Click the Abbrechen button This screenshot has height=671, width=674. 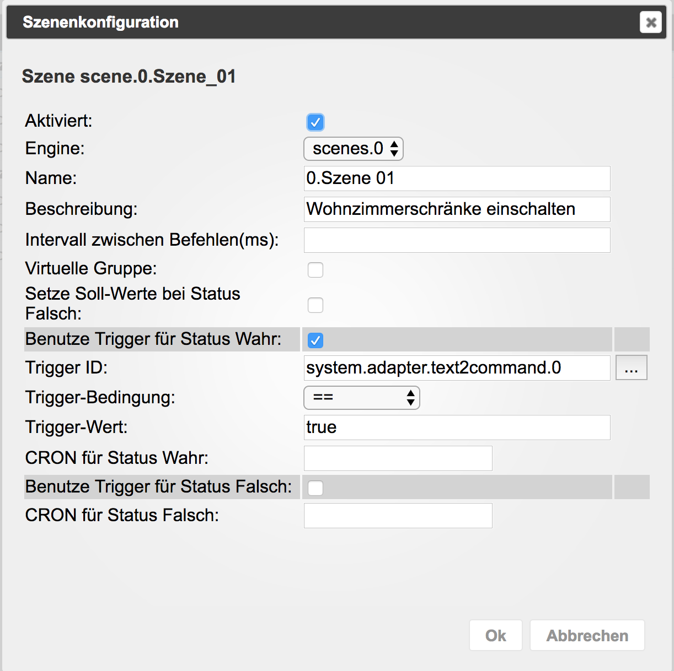pos(587,636)
